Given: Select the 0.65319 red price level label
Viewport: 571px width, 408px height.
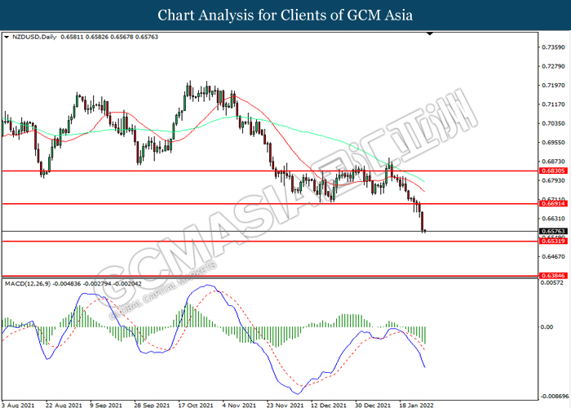Looking at the screenshot, I should (553, 242).
